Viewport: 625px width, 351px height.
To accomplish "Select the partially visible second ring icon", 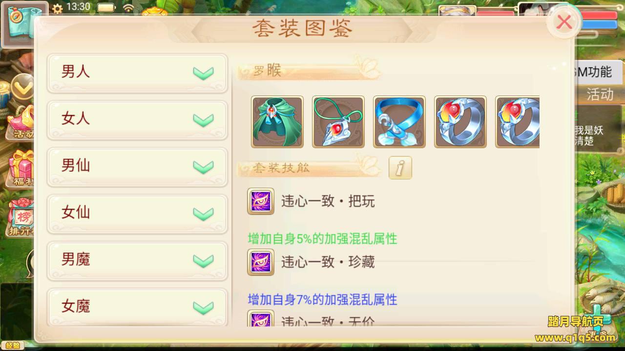I will (x=518, y=122).
